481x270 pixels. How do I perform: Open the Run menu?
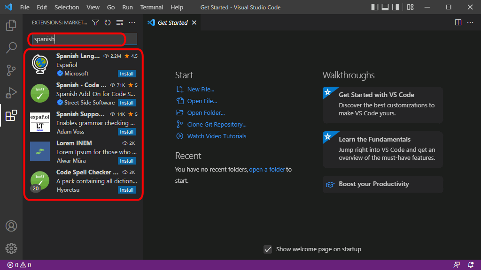click(x=127, y=7)
